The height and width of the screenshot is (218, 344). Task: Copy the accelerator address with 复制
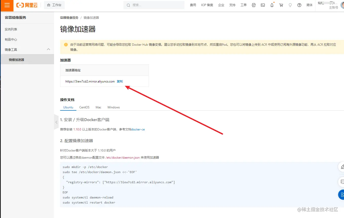pyautogui.click(x=120, y=81)
